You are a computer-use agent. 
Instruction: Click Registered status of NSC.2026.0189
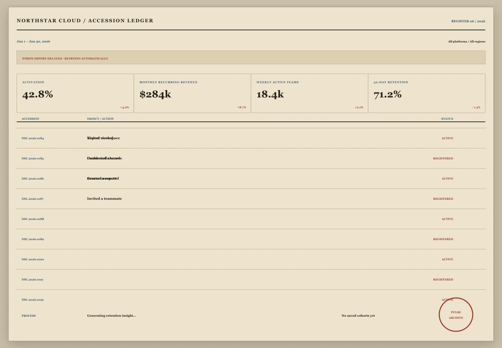coord(443,239)
